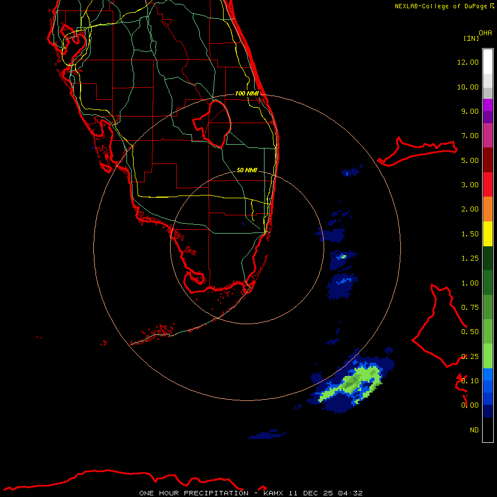Click the 2.00 legend value
The height and width of the screenshot is (497, 497).
[470, 209]
